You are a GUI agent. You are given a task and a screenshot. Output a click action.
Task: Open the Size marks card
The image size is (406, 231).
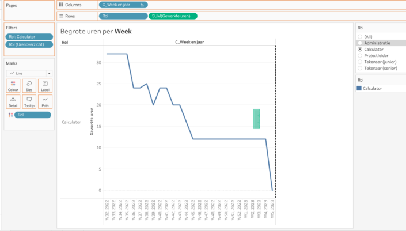(x=29, y=86)
